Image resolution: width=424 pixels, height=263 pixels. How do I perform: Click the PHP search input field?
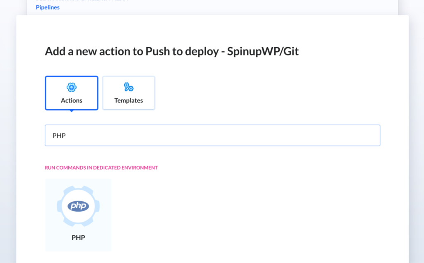click(212, 135)
